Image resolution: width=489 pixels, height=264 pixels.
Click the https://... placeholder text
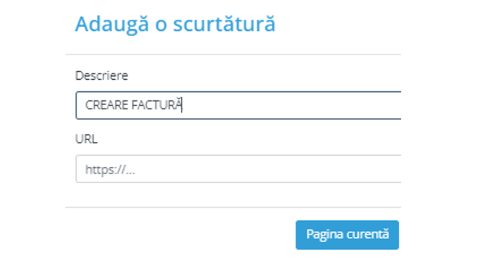(110, 169)
